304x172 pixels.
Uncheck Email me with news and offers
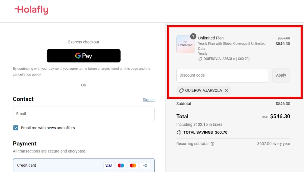(16, 128)
